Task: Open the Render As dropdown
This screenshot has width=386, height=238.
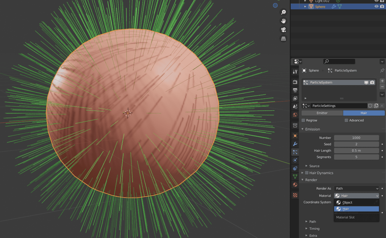Action: [356, 188]
